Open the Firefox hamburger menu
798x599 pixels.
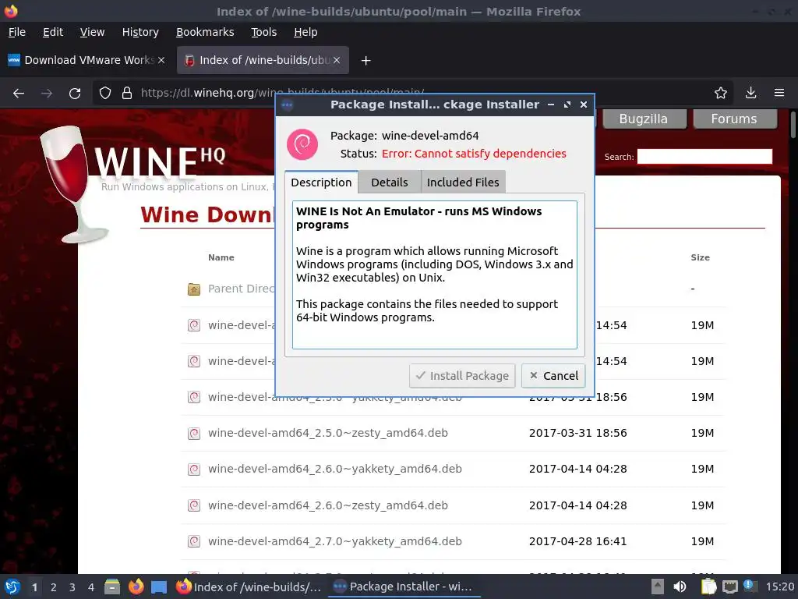coord(779,93)
